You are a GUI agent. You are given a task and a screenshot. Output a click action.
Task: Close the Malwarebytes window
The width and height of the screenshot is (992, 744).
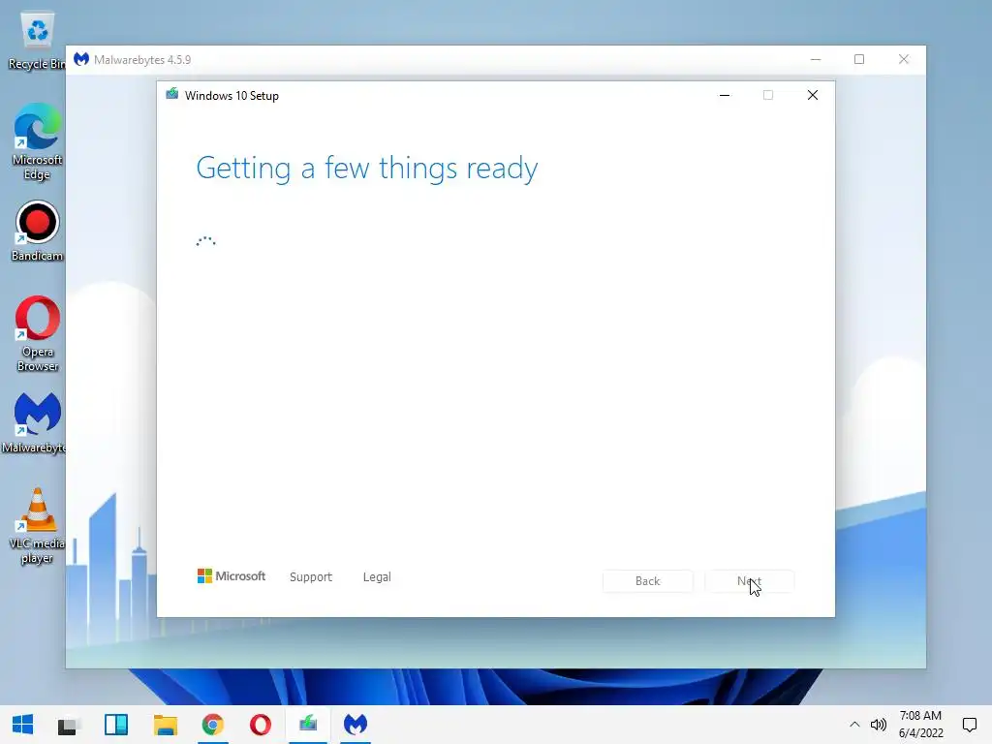pos(904,59)
